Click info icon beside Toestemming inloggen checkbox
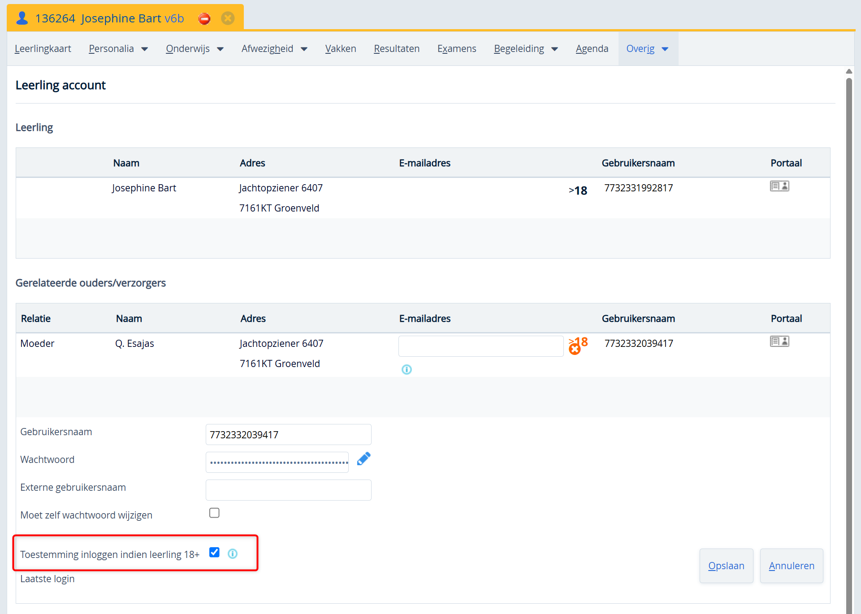861x614 pixels. coord(233,553)
